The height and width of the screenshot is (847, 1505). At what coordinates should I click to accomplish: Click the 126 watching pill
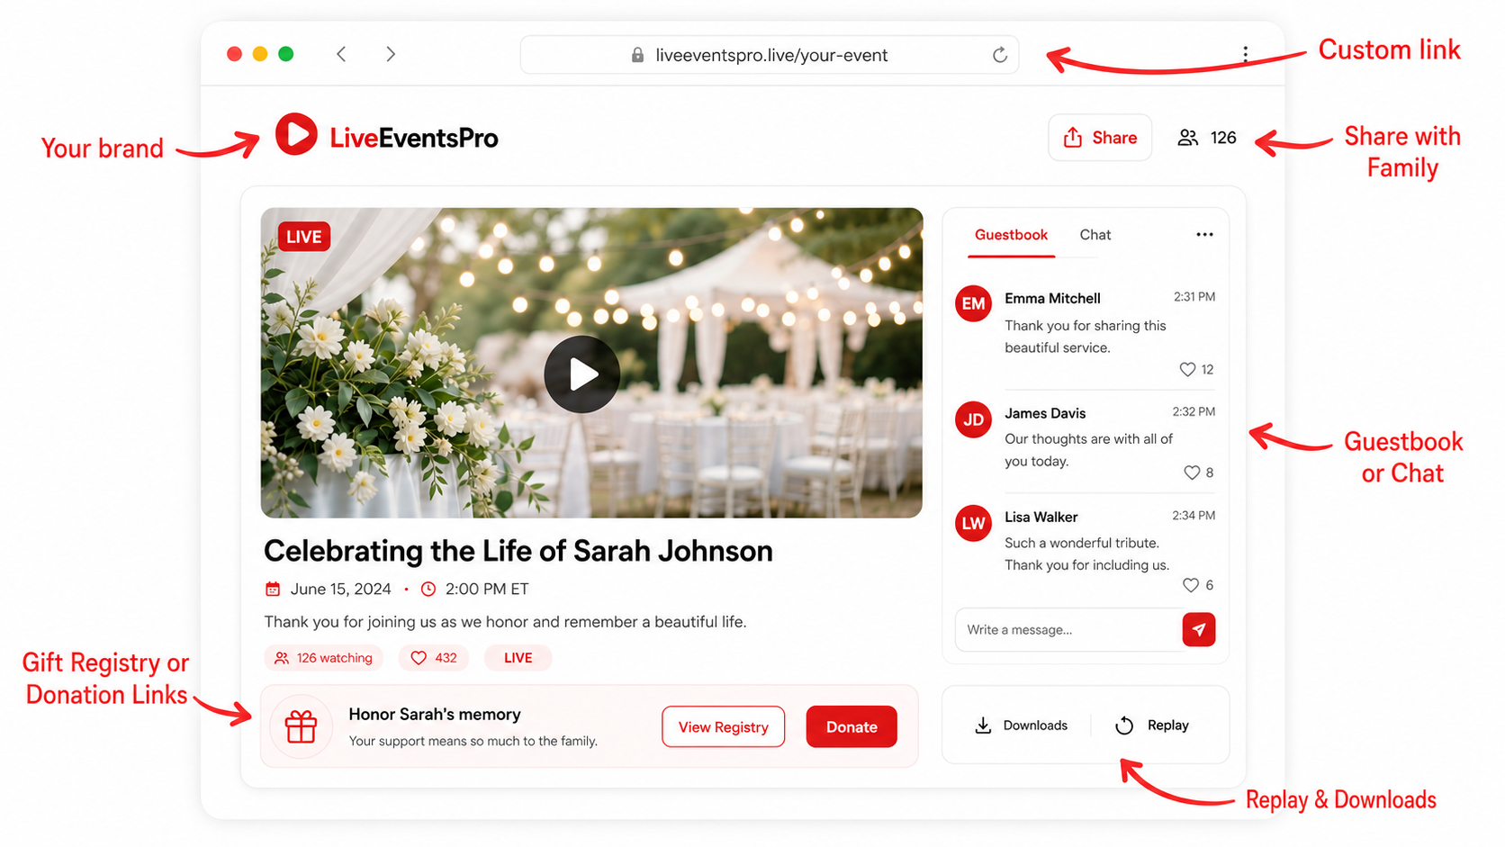[324, 658]
